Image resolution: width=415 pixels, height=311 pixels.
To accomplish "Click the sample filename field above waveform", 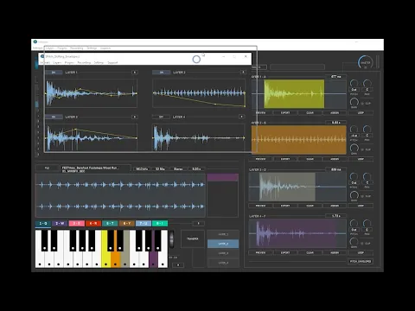I will [x=96, y=168].
